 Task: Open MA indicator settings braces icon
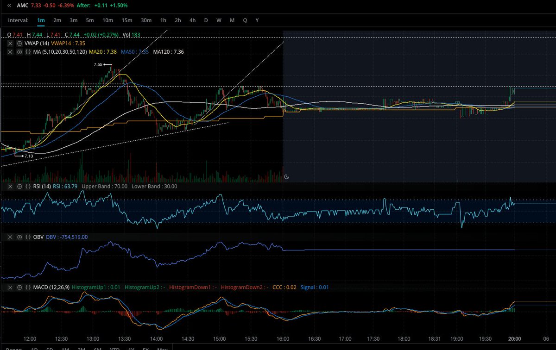point(28,52)
